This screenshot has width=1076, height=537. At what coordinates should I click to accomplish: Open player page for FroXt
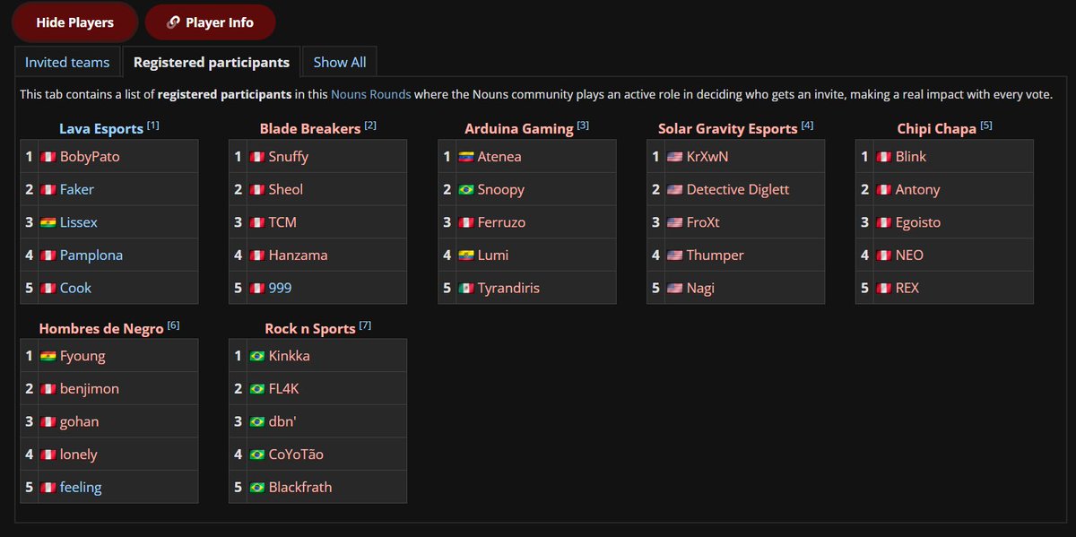pos(703,222)
